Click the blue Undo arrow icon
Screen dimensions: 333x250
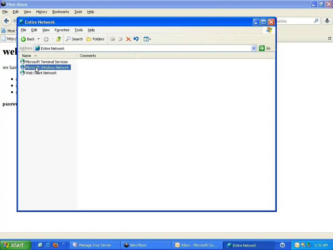coord(136,39)
